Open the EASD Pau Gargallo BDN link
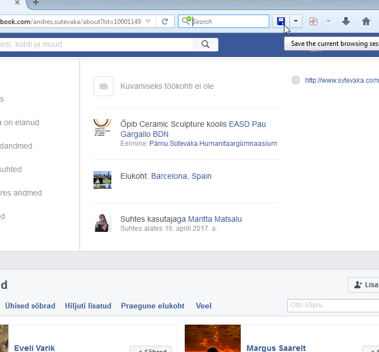 193,129
